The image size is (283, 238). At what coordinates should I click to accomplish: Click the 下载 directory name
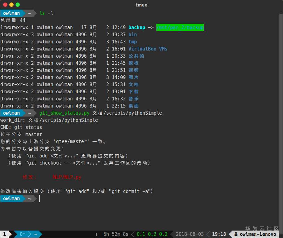(133, 91)
